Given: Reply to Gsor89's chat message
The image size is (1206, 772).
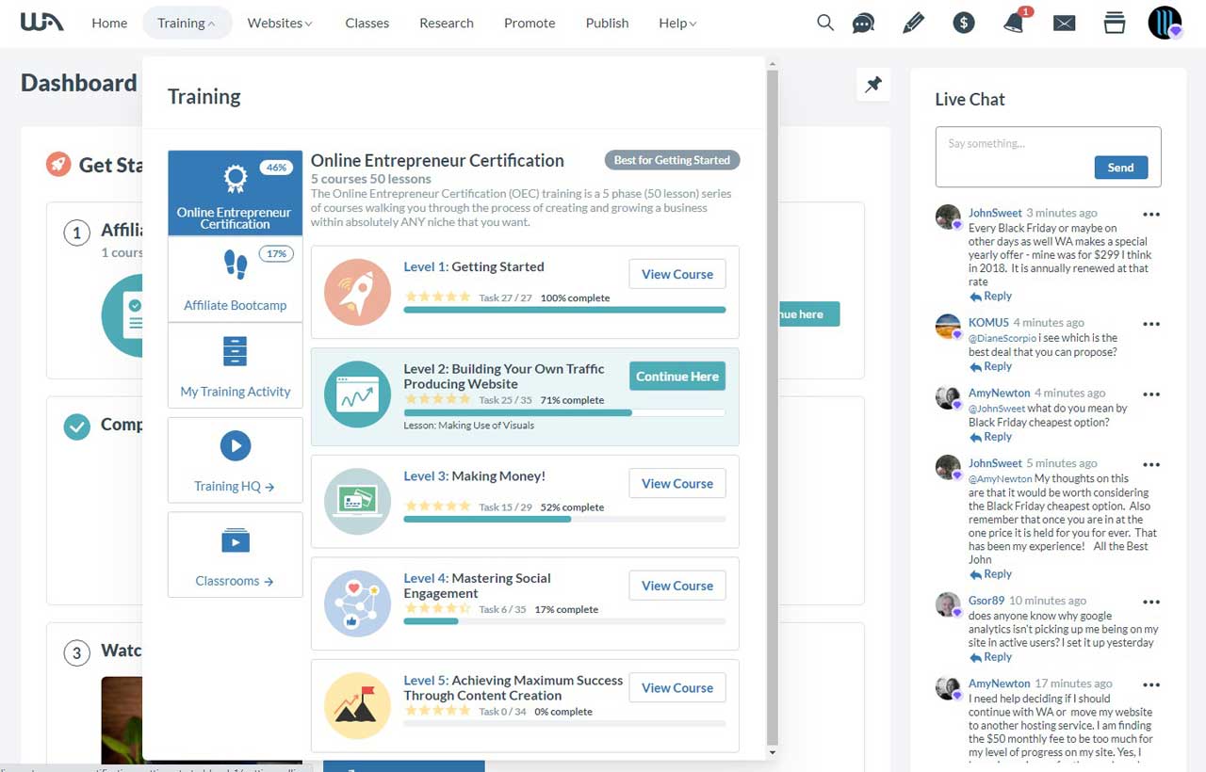Looking at the screenshot, I should click(x=990, y=657).
